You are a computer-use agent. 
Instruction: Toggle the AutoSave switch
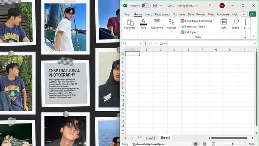point(145,6)
